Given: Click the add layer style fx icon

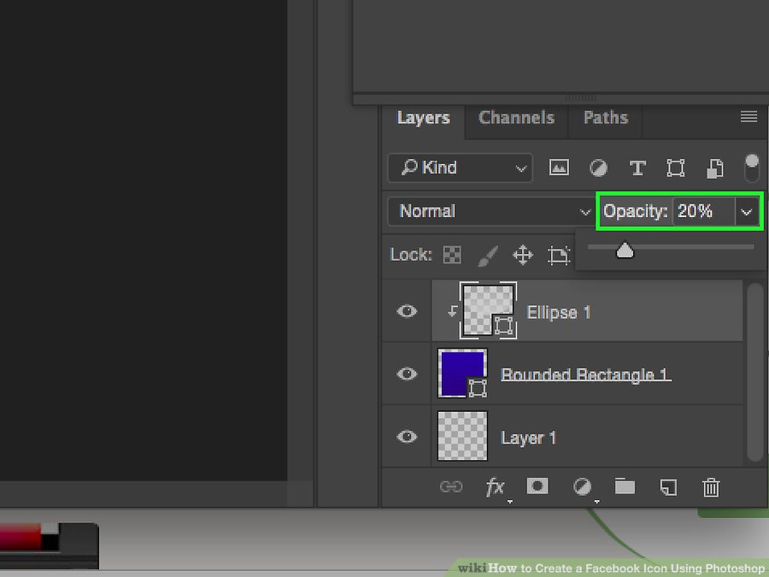Looking at the screenshot, I should pyautogui.click(x=495, y=487).
